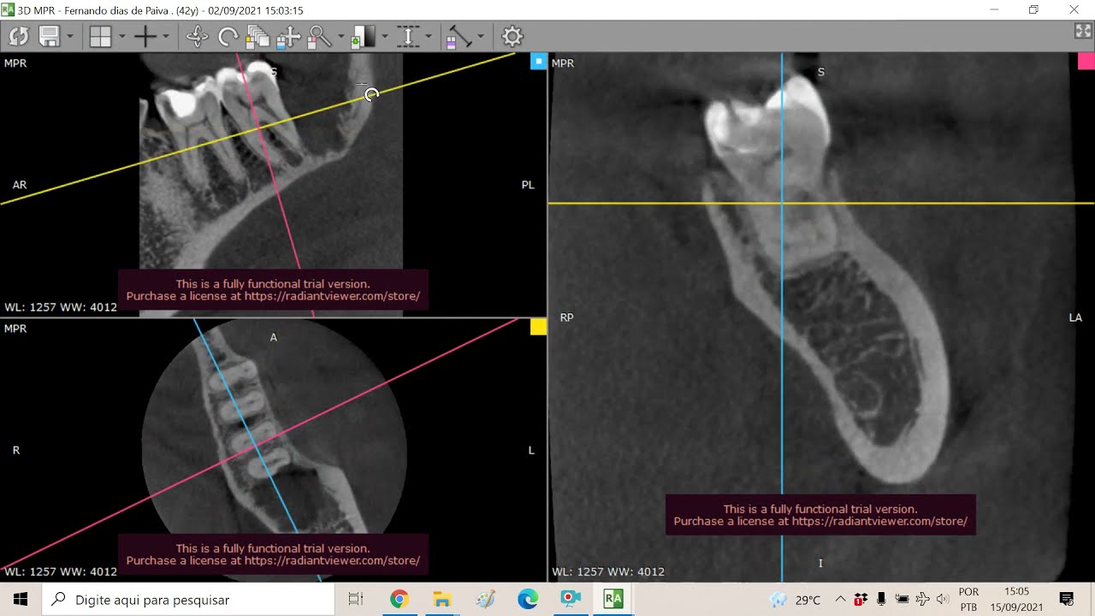Click the POR PTB language indicator
This screenshot has height=616, width=1095.
coord(968,600)
